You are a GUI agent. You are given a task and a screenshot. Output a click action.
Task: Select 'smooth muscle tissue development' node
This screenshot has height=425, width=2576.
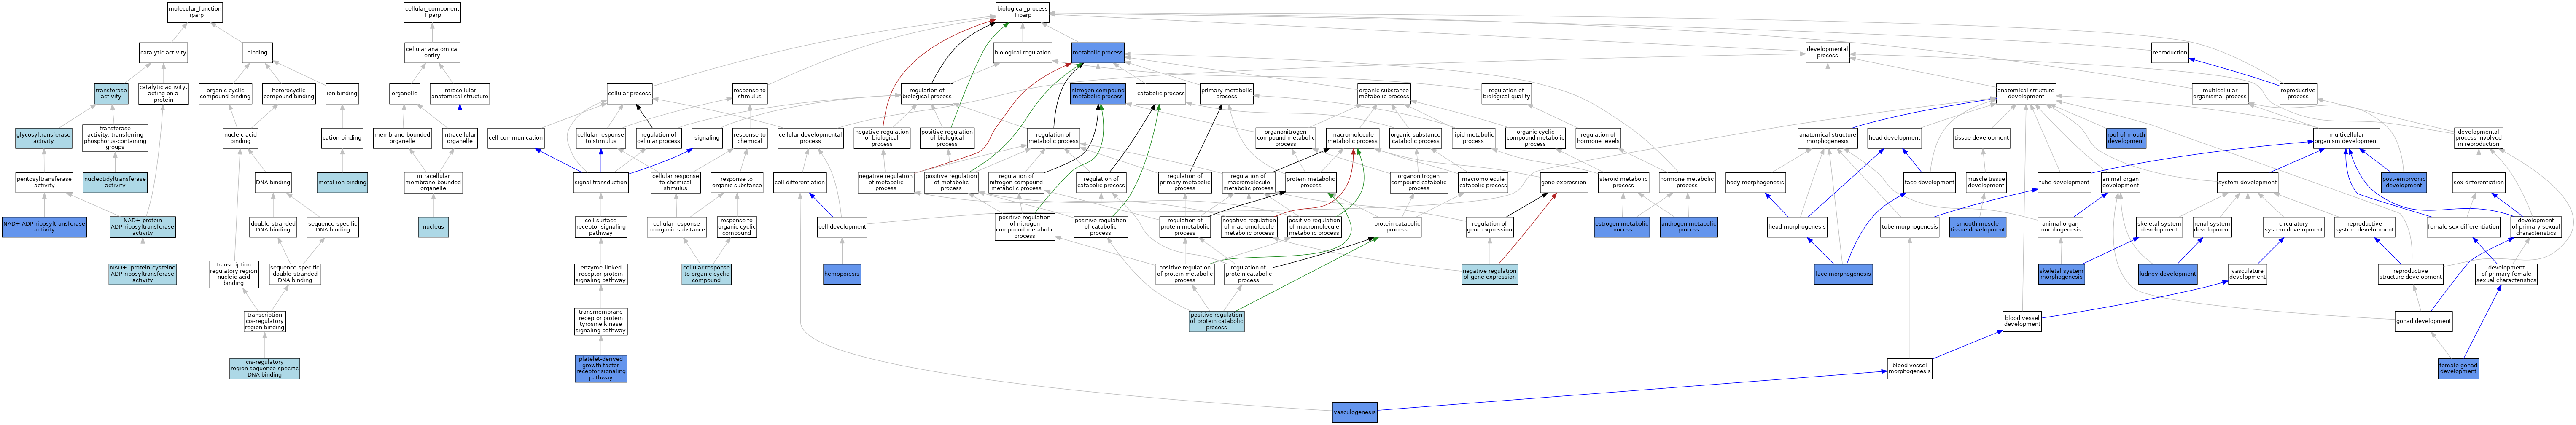tap(1978, 227)
